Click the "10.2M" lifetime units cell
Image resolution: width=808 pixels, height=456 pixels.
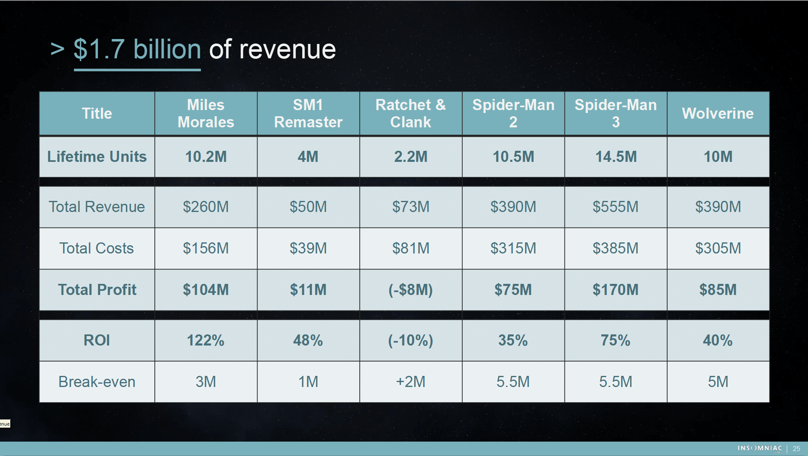click(206, 157)
